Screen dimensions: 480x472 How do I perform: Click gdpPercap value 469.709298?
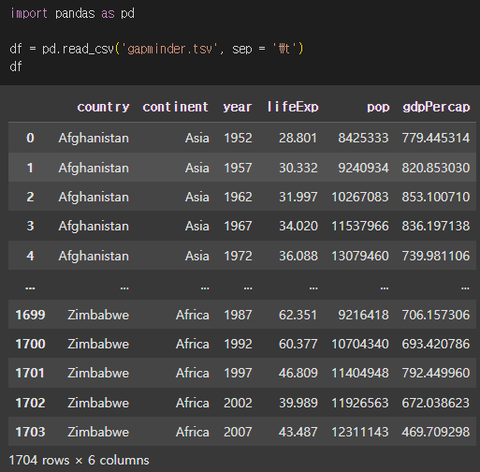point(436,432)
